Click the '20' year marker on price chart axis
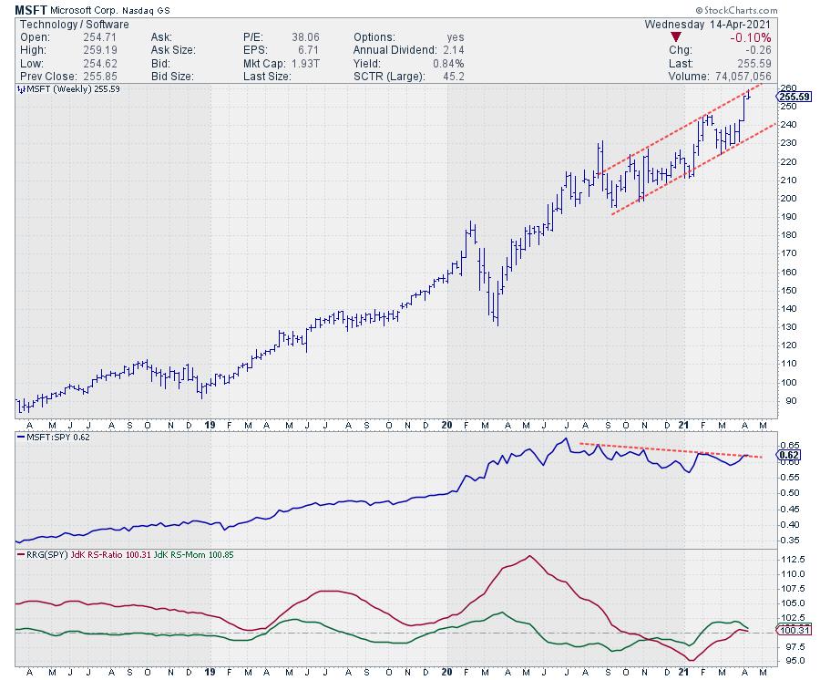This screenshot has height=680, width=820. (446, 425)
